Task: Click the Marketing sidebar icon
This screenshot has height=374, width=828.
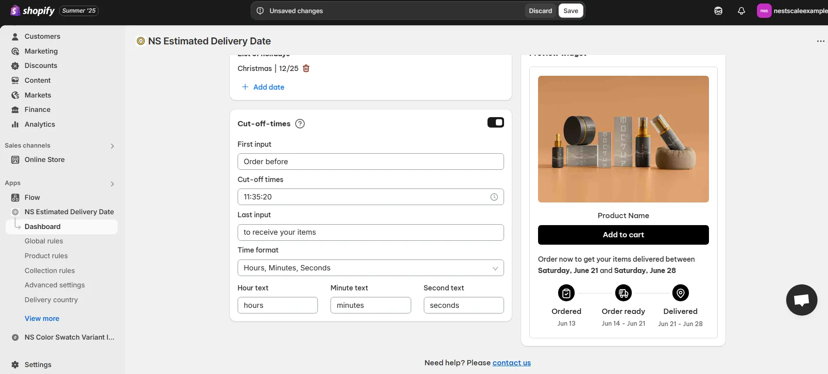Action: 15,51
